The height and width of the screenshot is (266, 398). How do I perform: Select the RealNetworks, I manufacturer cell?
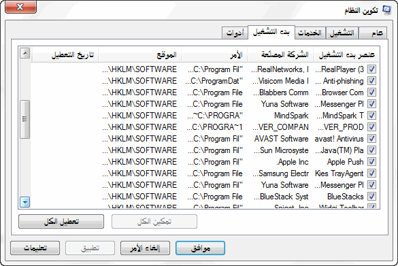tap(280, 69)
